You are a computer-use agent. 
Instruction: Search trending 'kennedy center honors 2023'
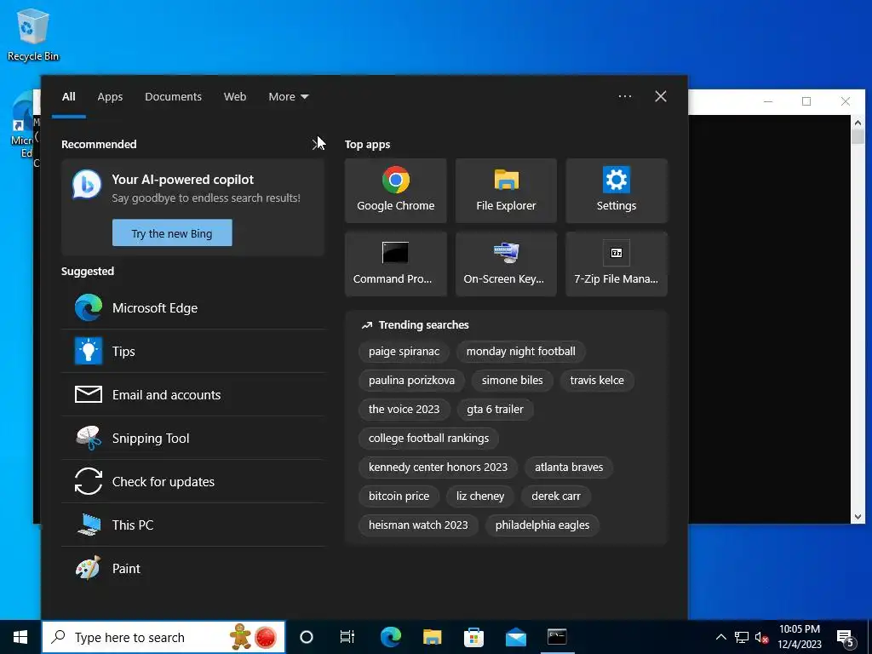coord(438,467)
